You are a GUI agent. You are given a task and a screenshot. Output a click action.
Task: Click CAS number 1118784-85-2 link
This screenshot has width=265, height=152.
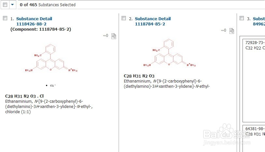click(150, 24)
